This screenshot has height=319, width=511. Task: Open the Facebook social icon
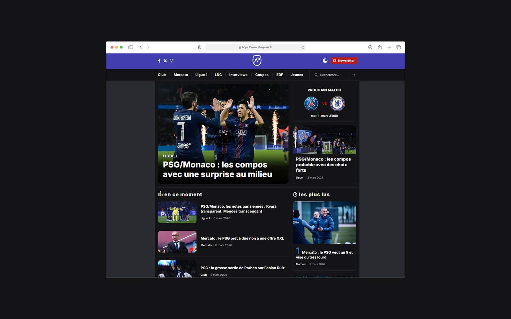159,61
